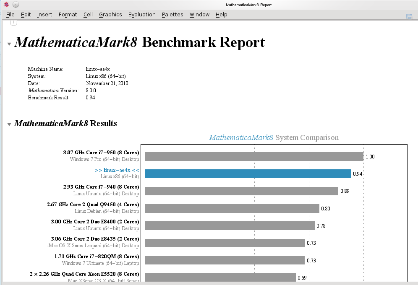This screenshot has width=418, height=285.
Task: Open the Evaluation menu
Action: point(142,15)
